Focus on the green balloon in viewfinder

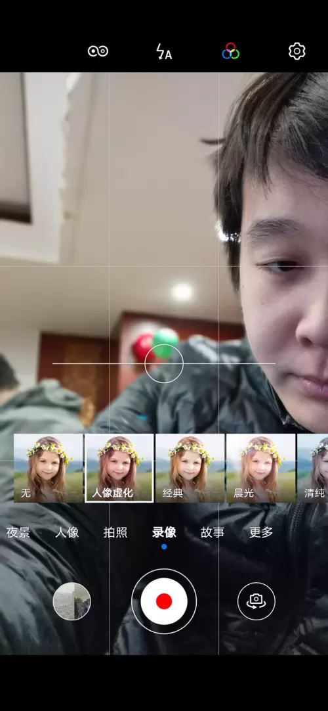point(165,341)
